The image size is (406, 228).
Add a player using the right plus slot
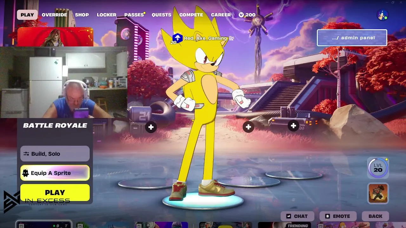point(293,126)
